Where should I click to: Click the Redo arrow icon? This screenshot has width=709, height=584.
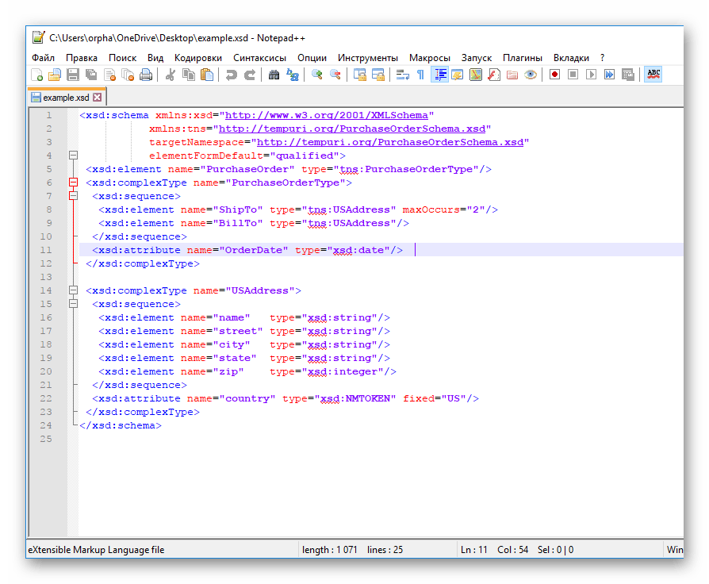(250, 75)
